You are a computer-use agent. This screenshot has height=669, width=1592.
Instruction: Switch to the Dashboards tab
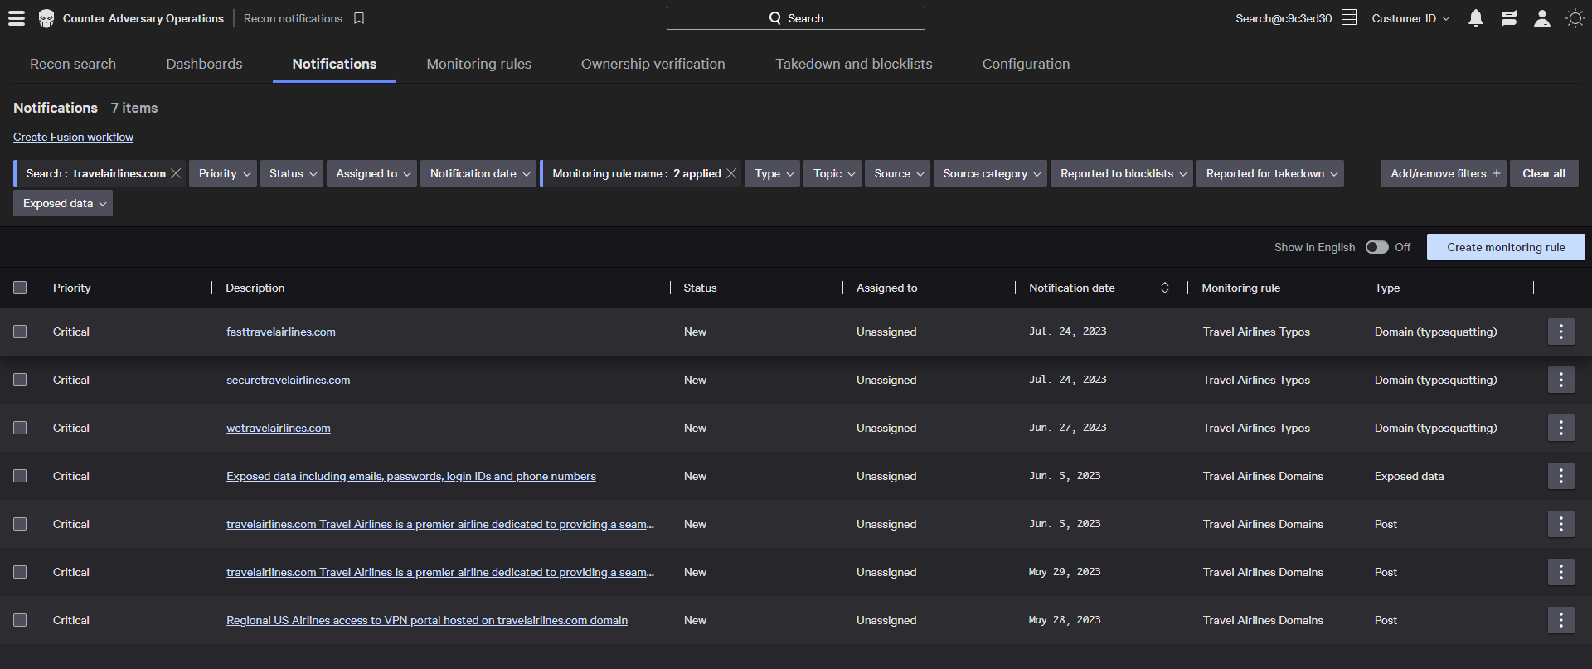point(204,64)
